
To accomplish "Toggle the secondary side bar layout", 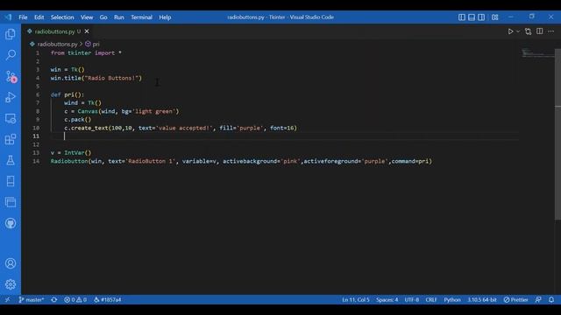I will coord(481,17).
